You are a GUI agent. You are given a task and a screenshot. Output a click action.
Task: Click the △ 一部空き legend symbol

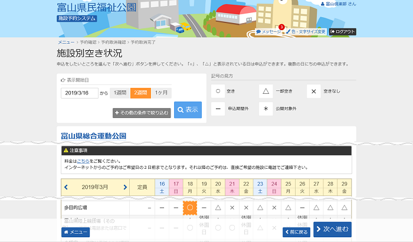265,91
